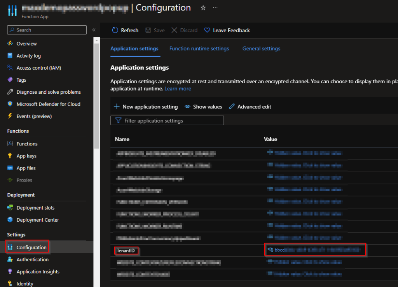The width and height of the screenshot is (398, 287).
Task: Click the sidebar Search box
Action: (47, 30)
